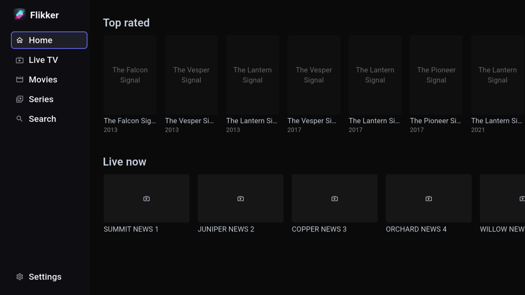
Task: Click the Series play-stack icon
Action: 19,99
